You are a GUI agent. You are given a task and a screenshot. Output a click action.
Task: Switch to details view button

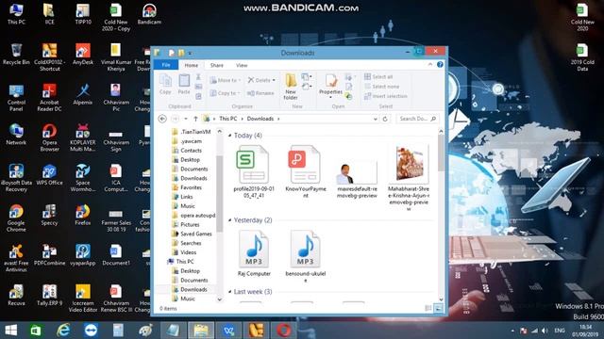428,308
